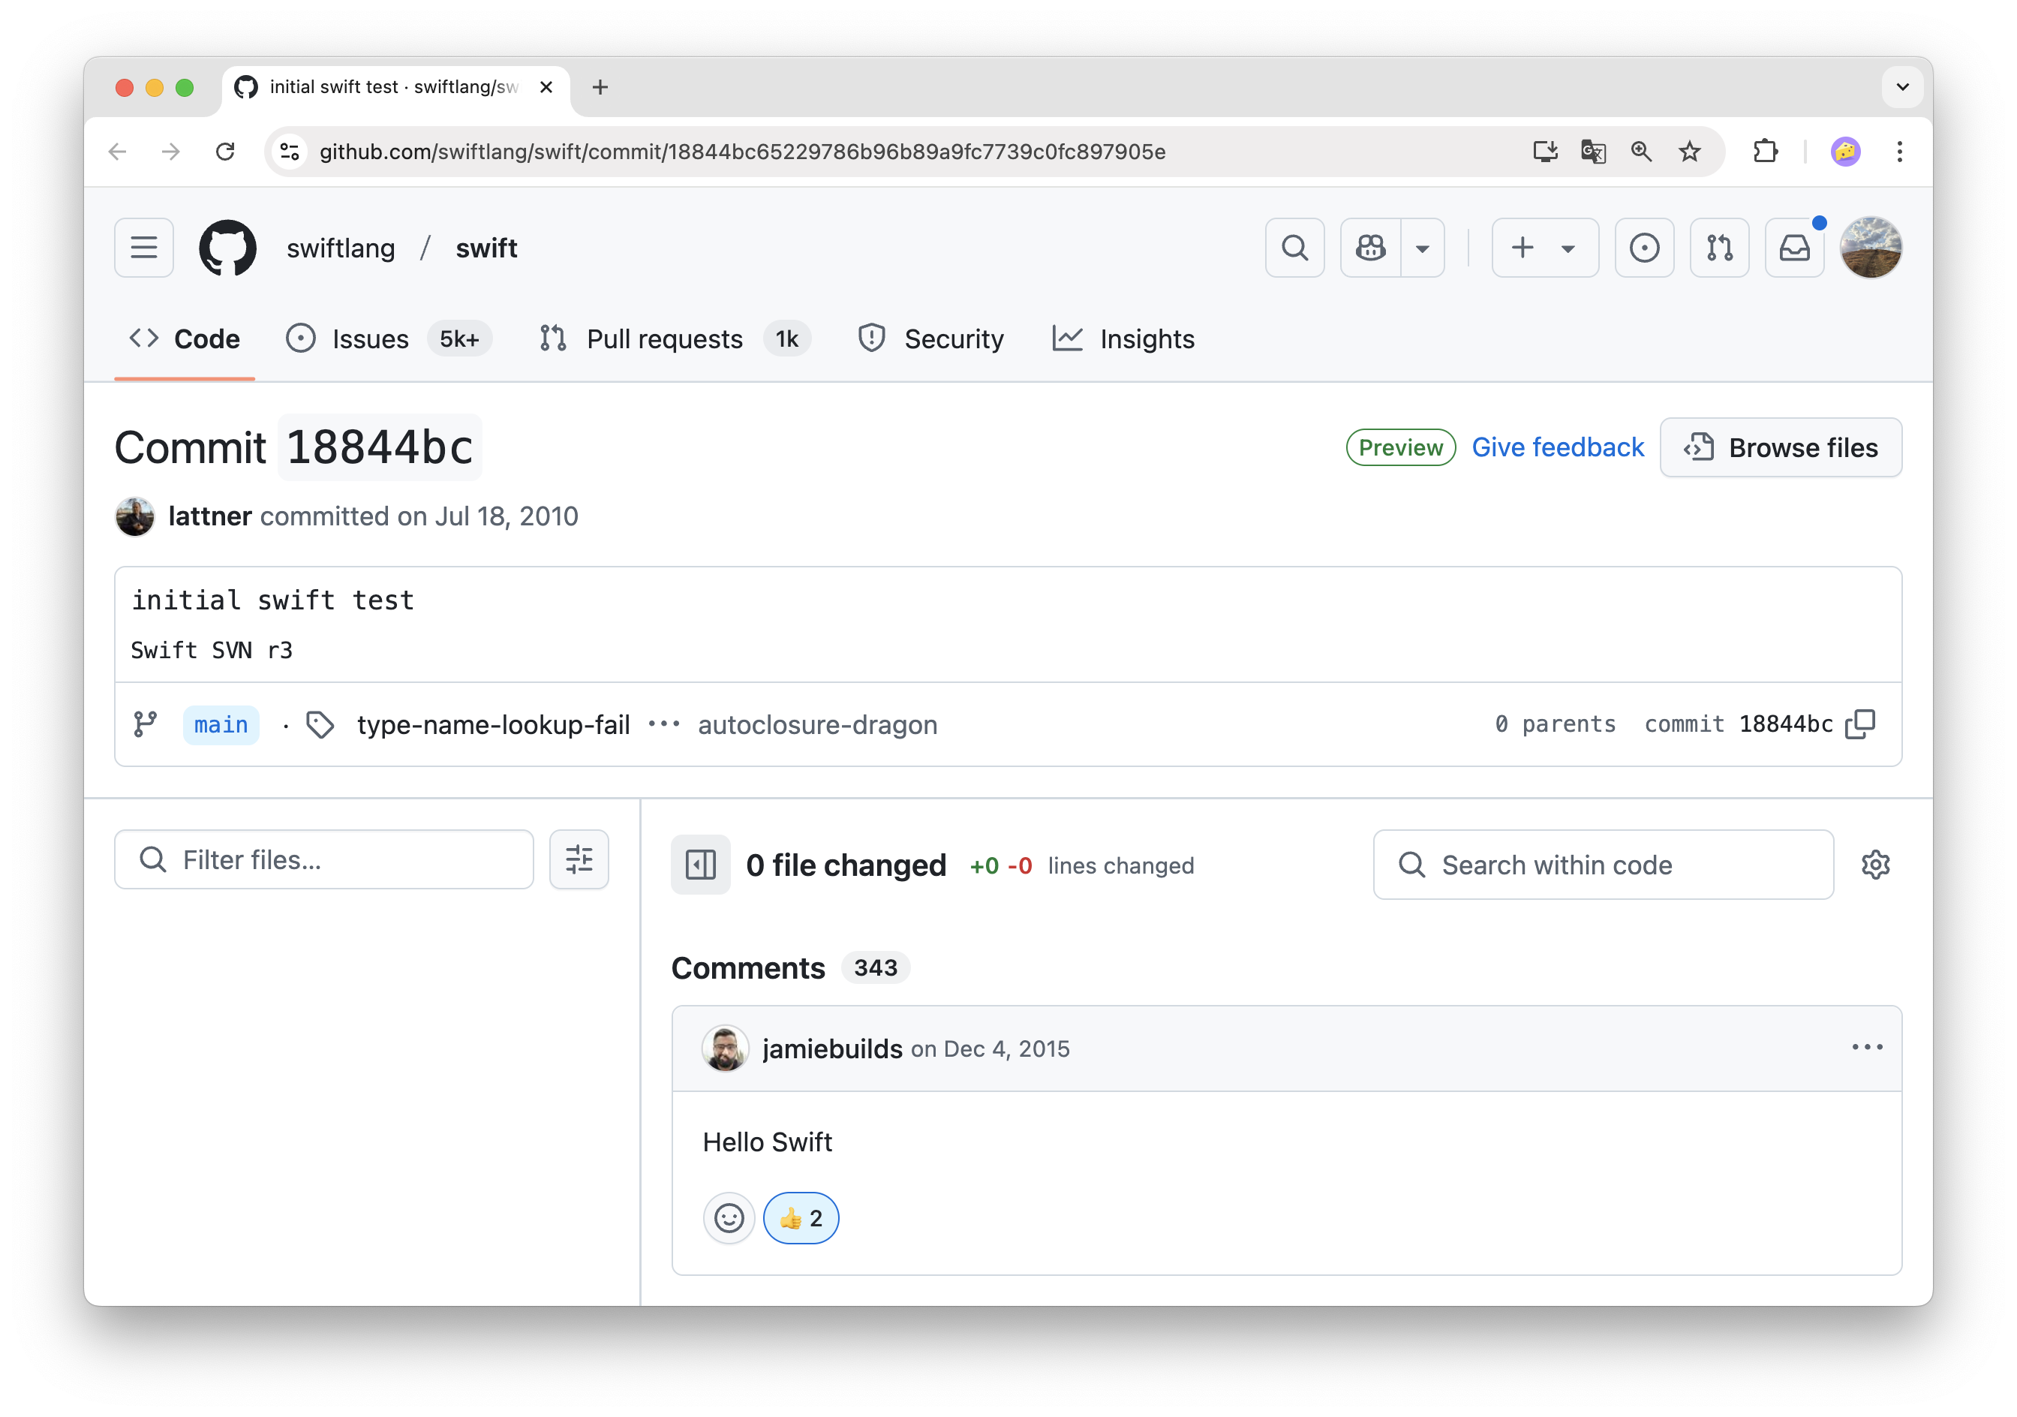Expand hidden tags with the ellipsis

tap(664, 725)
